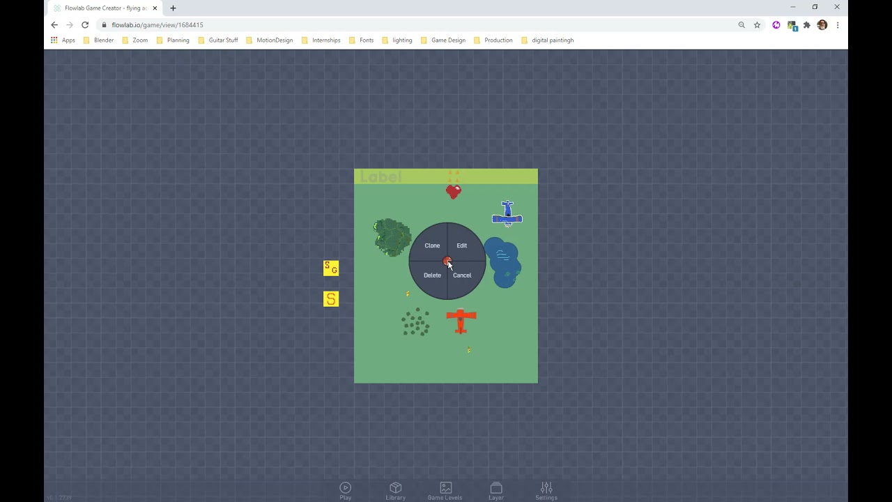Select the red heart sprite
This screenshot has height=502, width=892.
pos(454,192)
